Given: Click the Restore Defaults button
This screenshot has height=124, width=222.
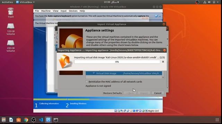Looking at the screenshot, I should pos(112,93).
